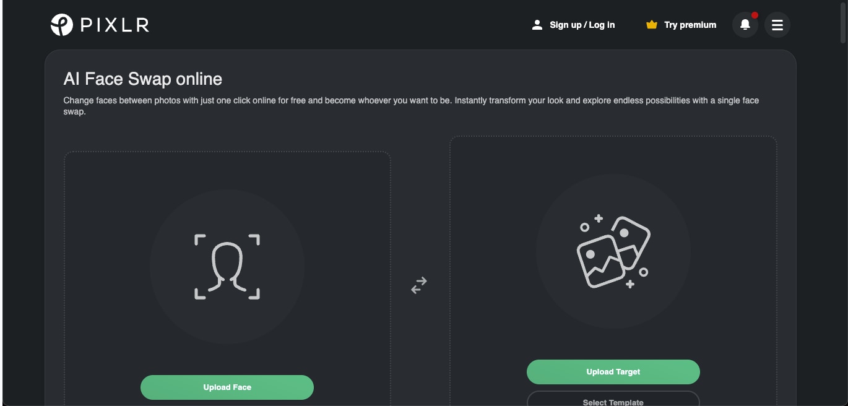Open the Try premium link
The height and width of the screenshot is (406, 848).
pos(690,25)
